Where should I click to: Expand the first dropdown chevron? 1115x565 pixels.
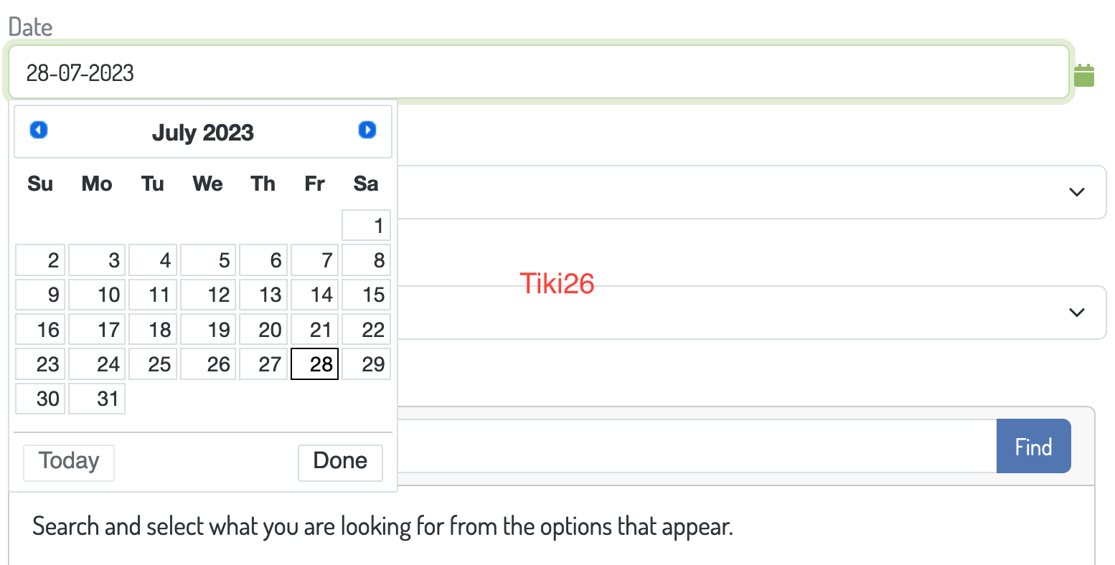1076,192
